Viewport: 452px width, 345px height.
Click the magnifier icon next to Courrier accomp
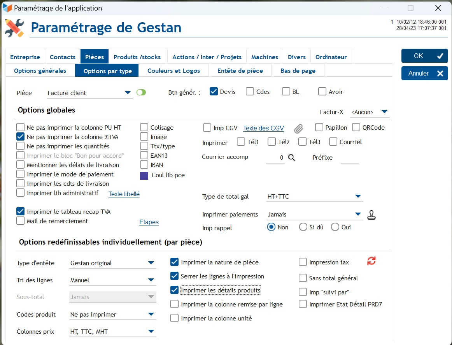[x=292, y=158]
